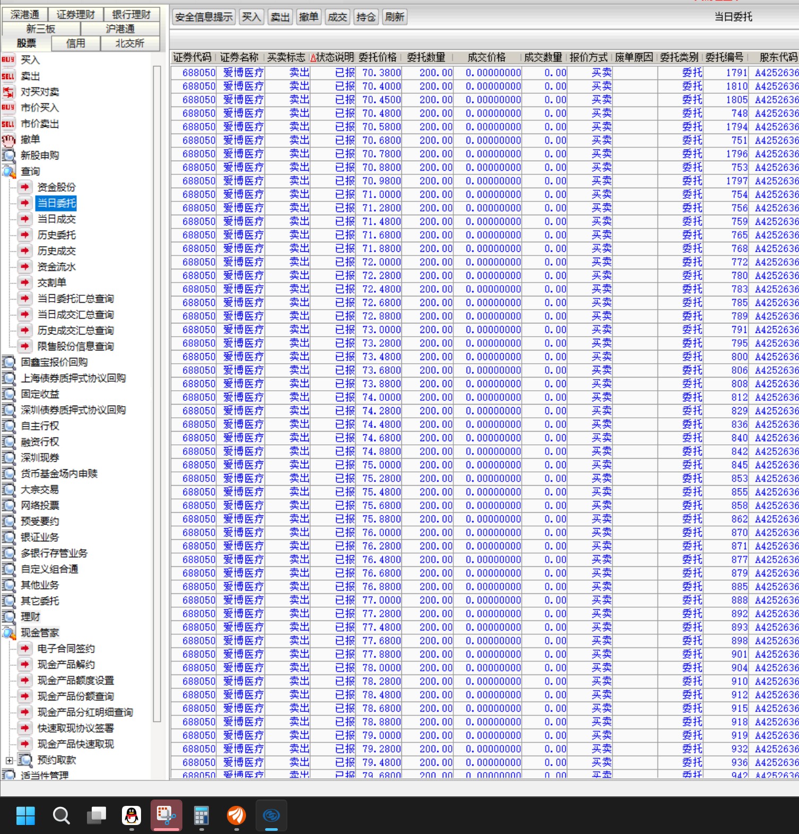Image resolution: width=799 pixels, height=834 pixels.
Task: Switch to the 信用 tab
Action: [75, 43]
